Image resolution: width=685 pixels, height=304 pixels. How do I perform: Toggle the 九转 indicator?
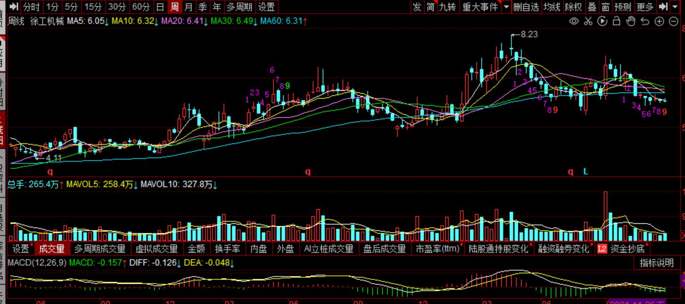(448, 7)
